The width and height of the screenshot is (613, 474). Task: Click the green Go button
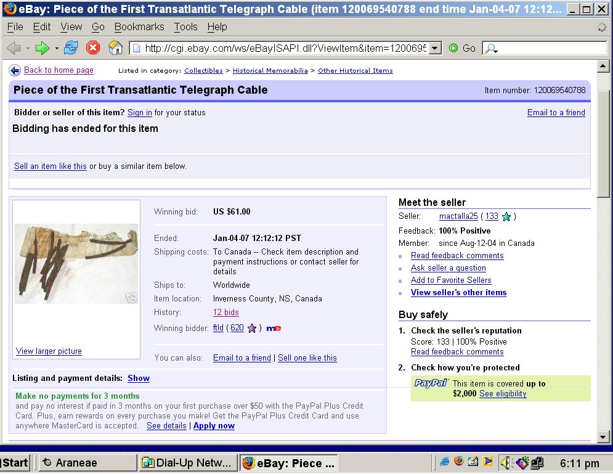coord(461,48)
